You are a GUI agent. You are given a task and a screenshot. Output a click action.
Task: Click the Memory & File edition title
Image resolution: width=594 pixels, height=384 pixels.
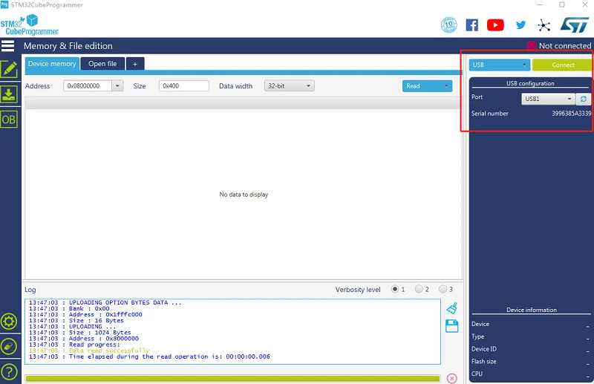(x=68, y=46)
